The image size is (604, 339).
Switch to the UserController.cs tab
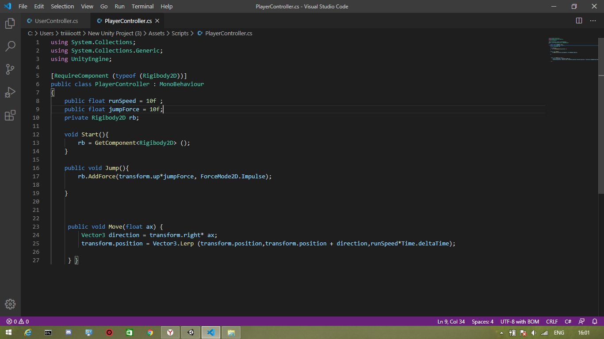(x=56, y=21)
